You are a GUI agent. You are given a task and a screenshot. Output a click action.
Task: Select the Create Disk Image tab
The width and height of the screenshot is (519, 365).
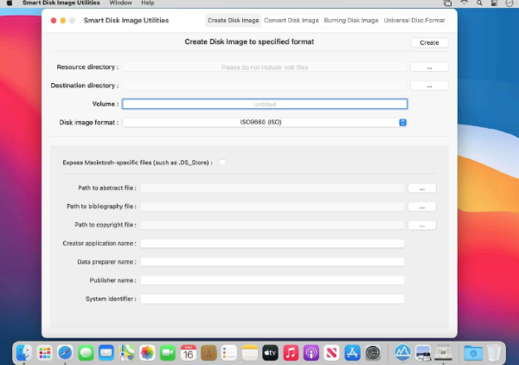click(234, 21)
